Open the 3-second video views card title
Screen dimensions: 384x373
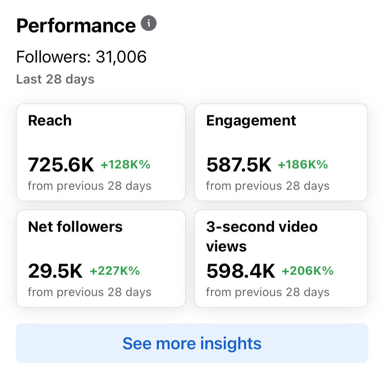coord(262,236)
